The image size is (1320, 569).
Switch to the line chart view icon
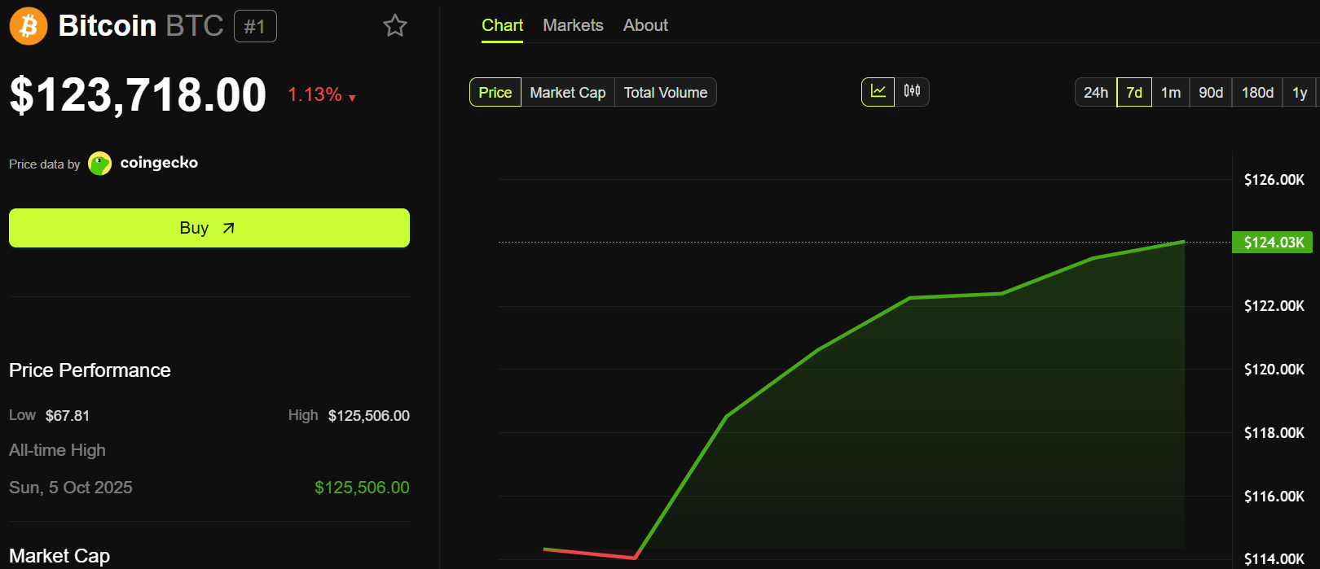(x=878, y=92)
